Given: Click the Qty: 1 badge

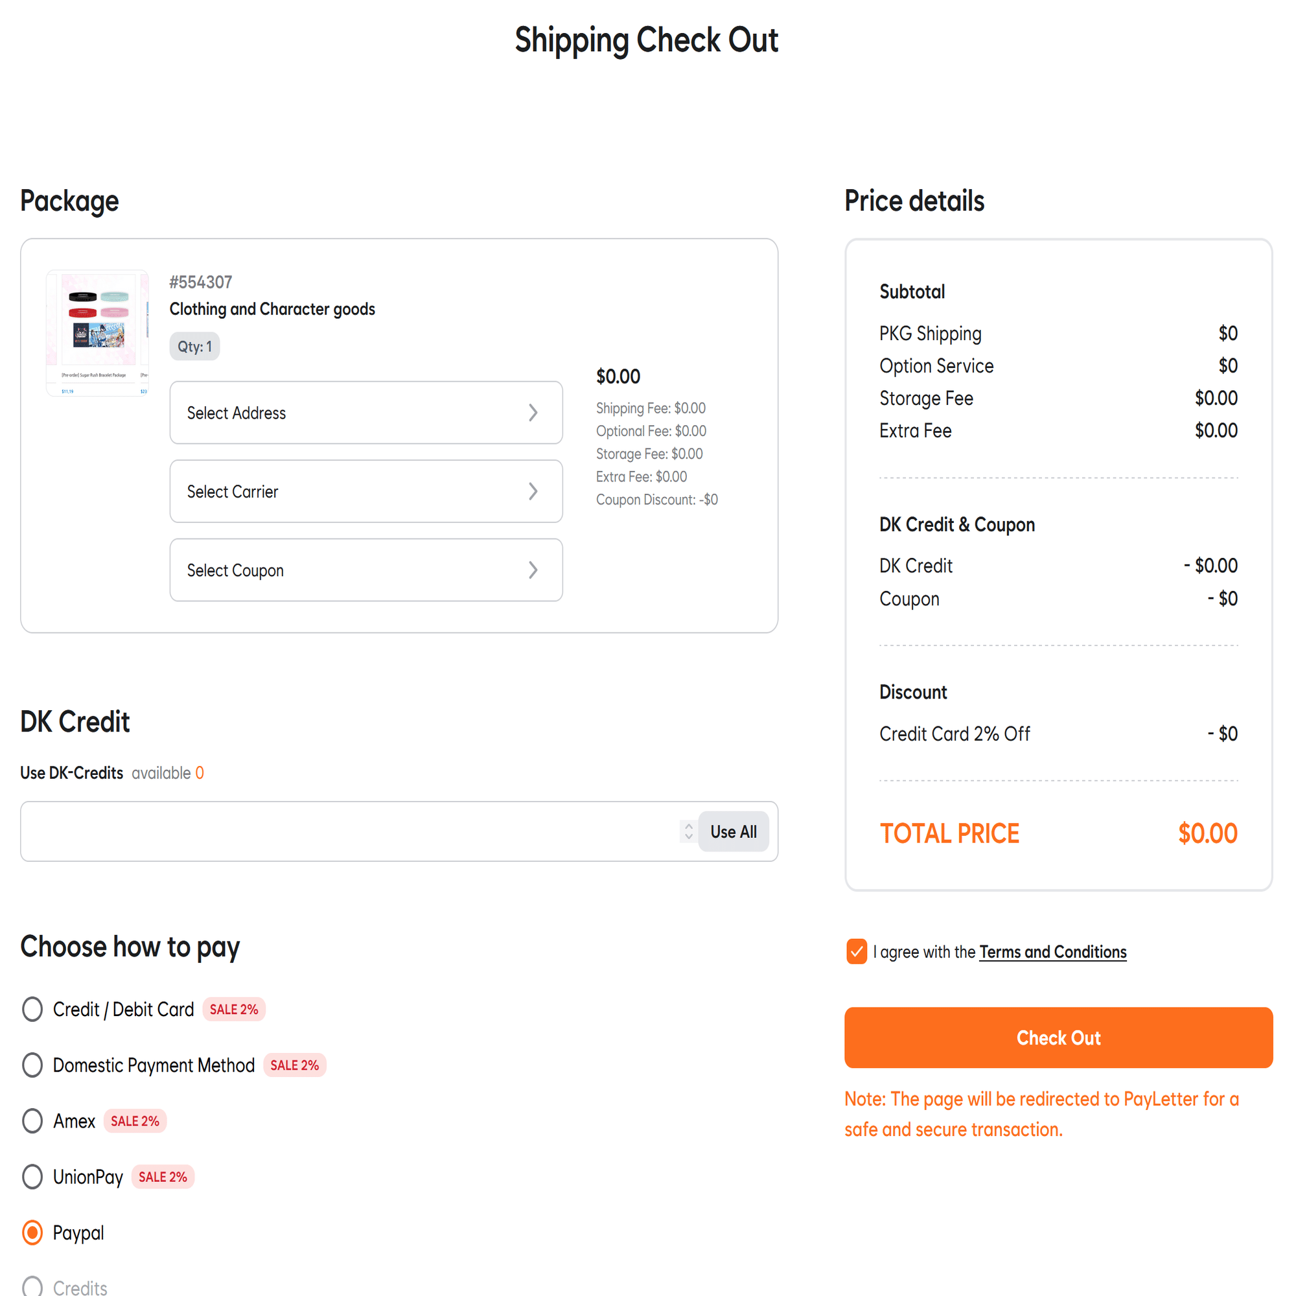Looking at the screenshot, I should (194, 346).
